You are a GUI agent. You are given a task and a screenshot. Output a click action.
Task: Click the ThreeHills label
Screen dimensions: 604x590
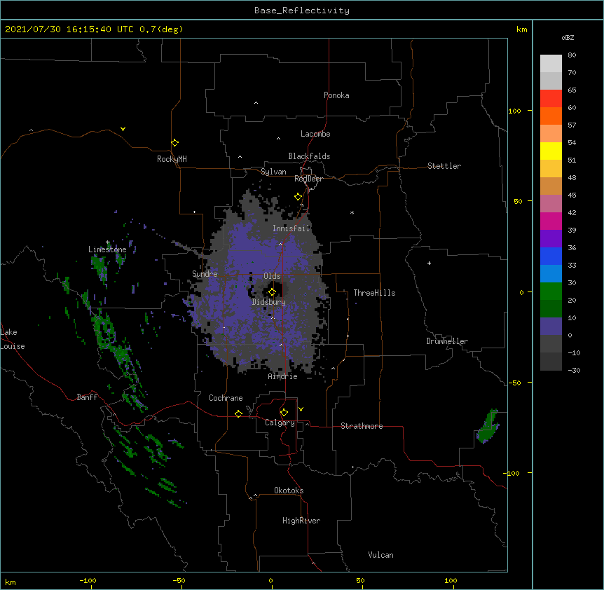click(374, 293)
